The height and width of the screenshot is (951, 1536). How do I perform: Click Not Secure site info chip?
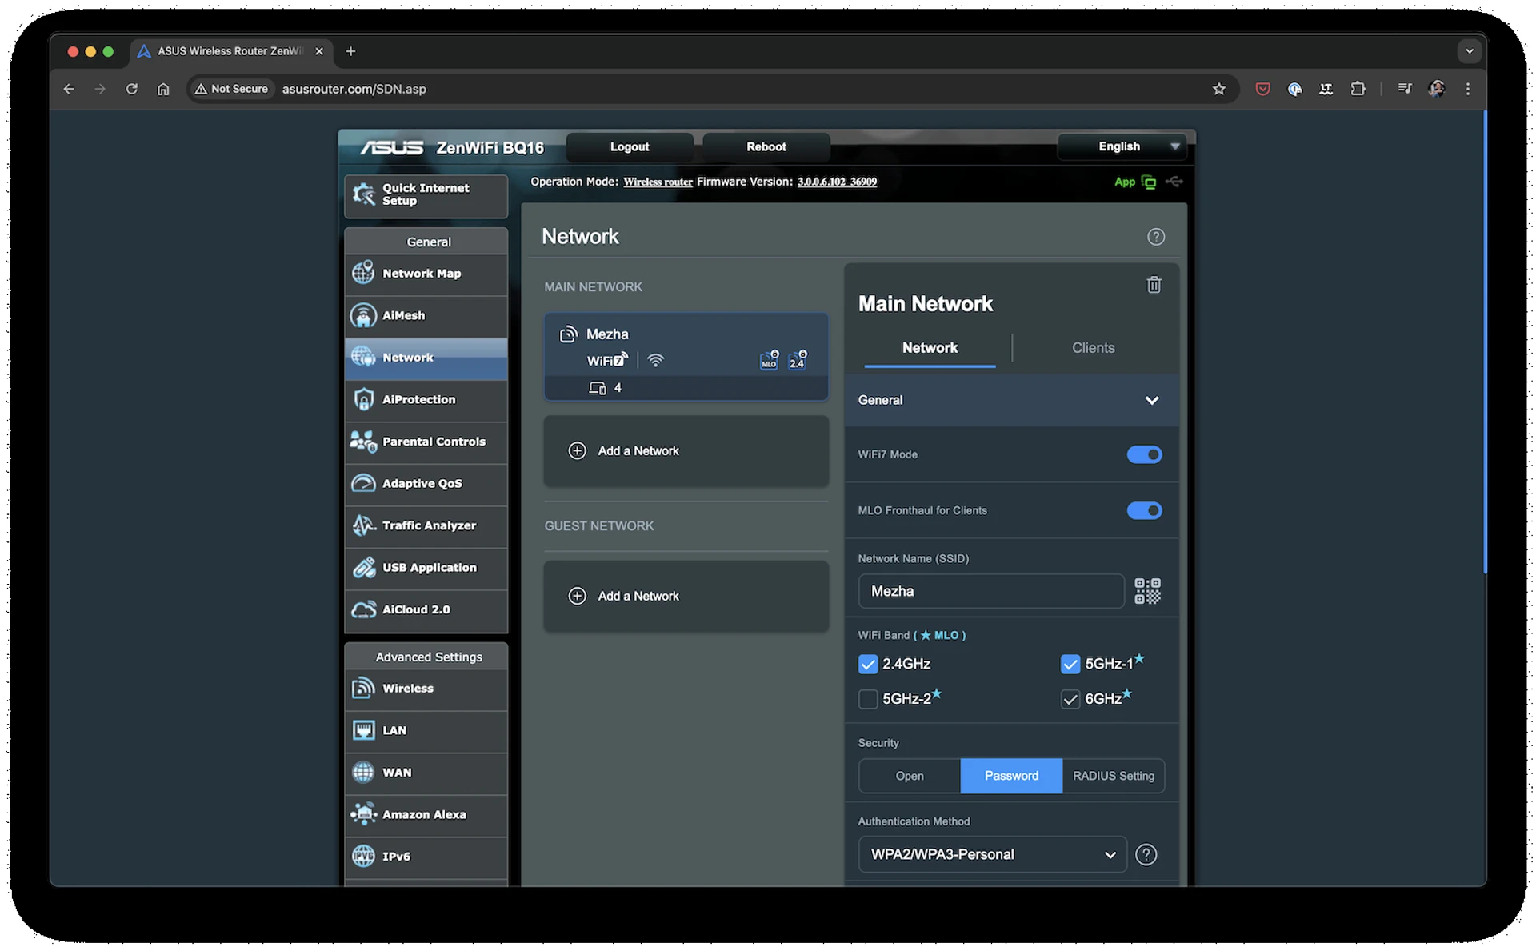(x=231, y=89)
